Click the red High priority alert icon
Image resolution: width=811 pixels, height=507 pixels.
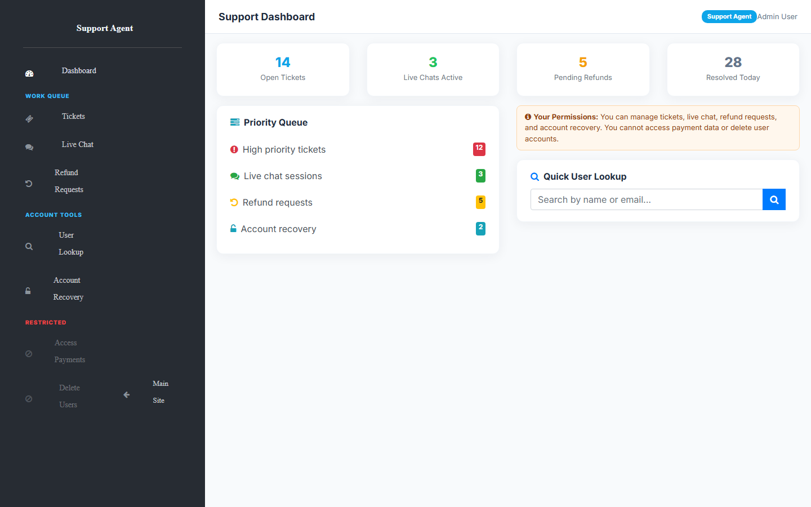click(234, 149)
